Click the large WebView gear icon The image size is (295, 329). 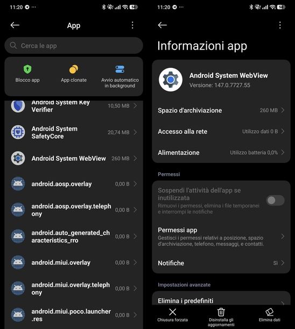[x=171, y=80]
